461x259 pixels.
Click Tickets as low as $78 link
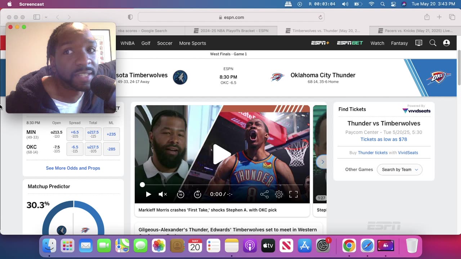coord(384,139)
